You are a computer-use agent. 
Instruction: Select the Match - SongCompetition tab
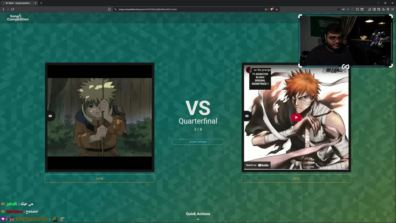[x=19, y=3]
